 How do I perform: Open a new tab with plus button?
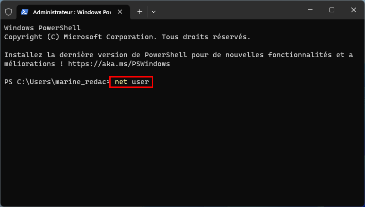139,12
